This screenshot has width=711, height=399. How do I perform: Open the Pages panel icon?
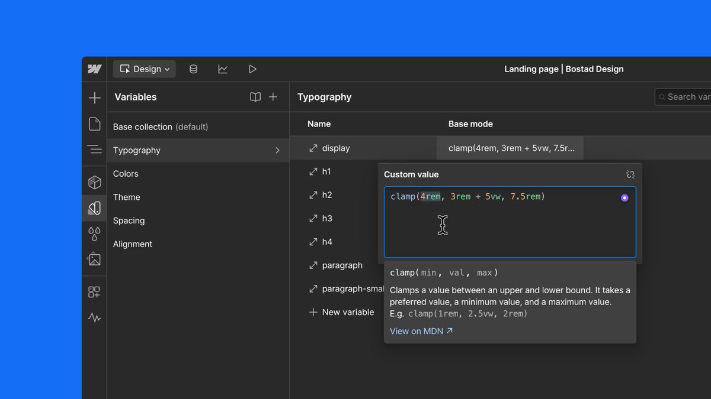(x=94, y=124)
